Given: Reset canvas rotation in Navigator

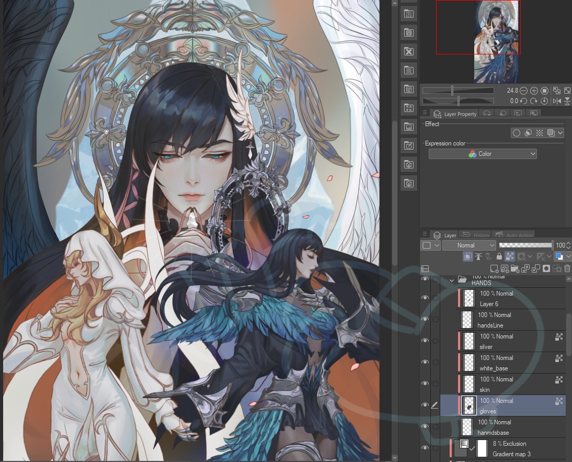Looking at the screenshot, I should [x=545, y=101].
